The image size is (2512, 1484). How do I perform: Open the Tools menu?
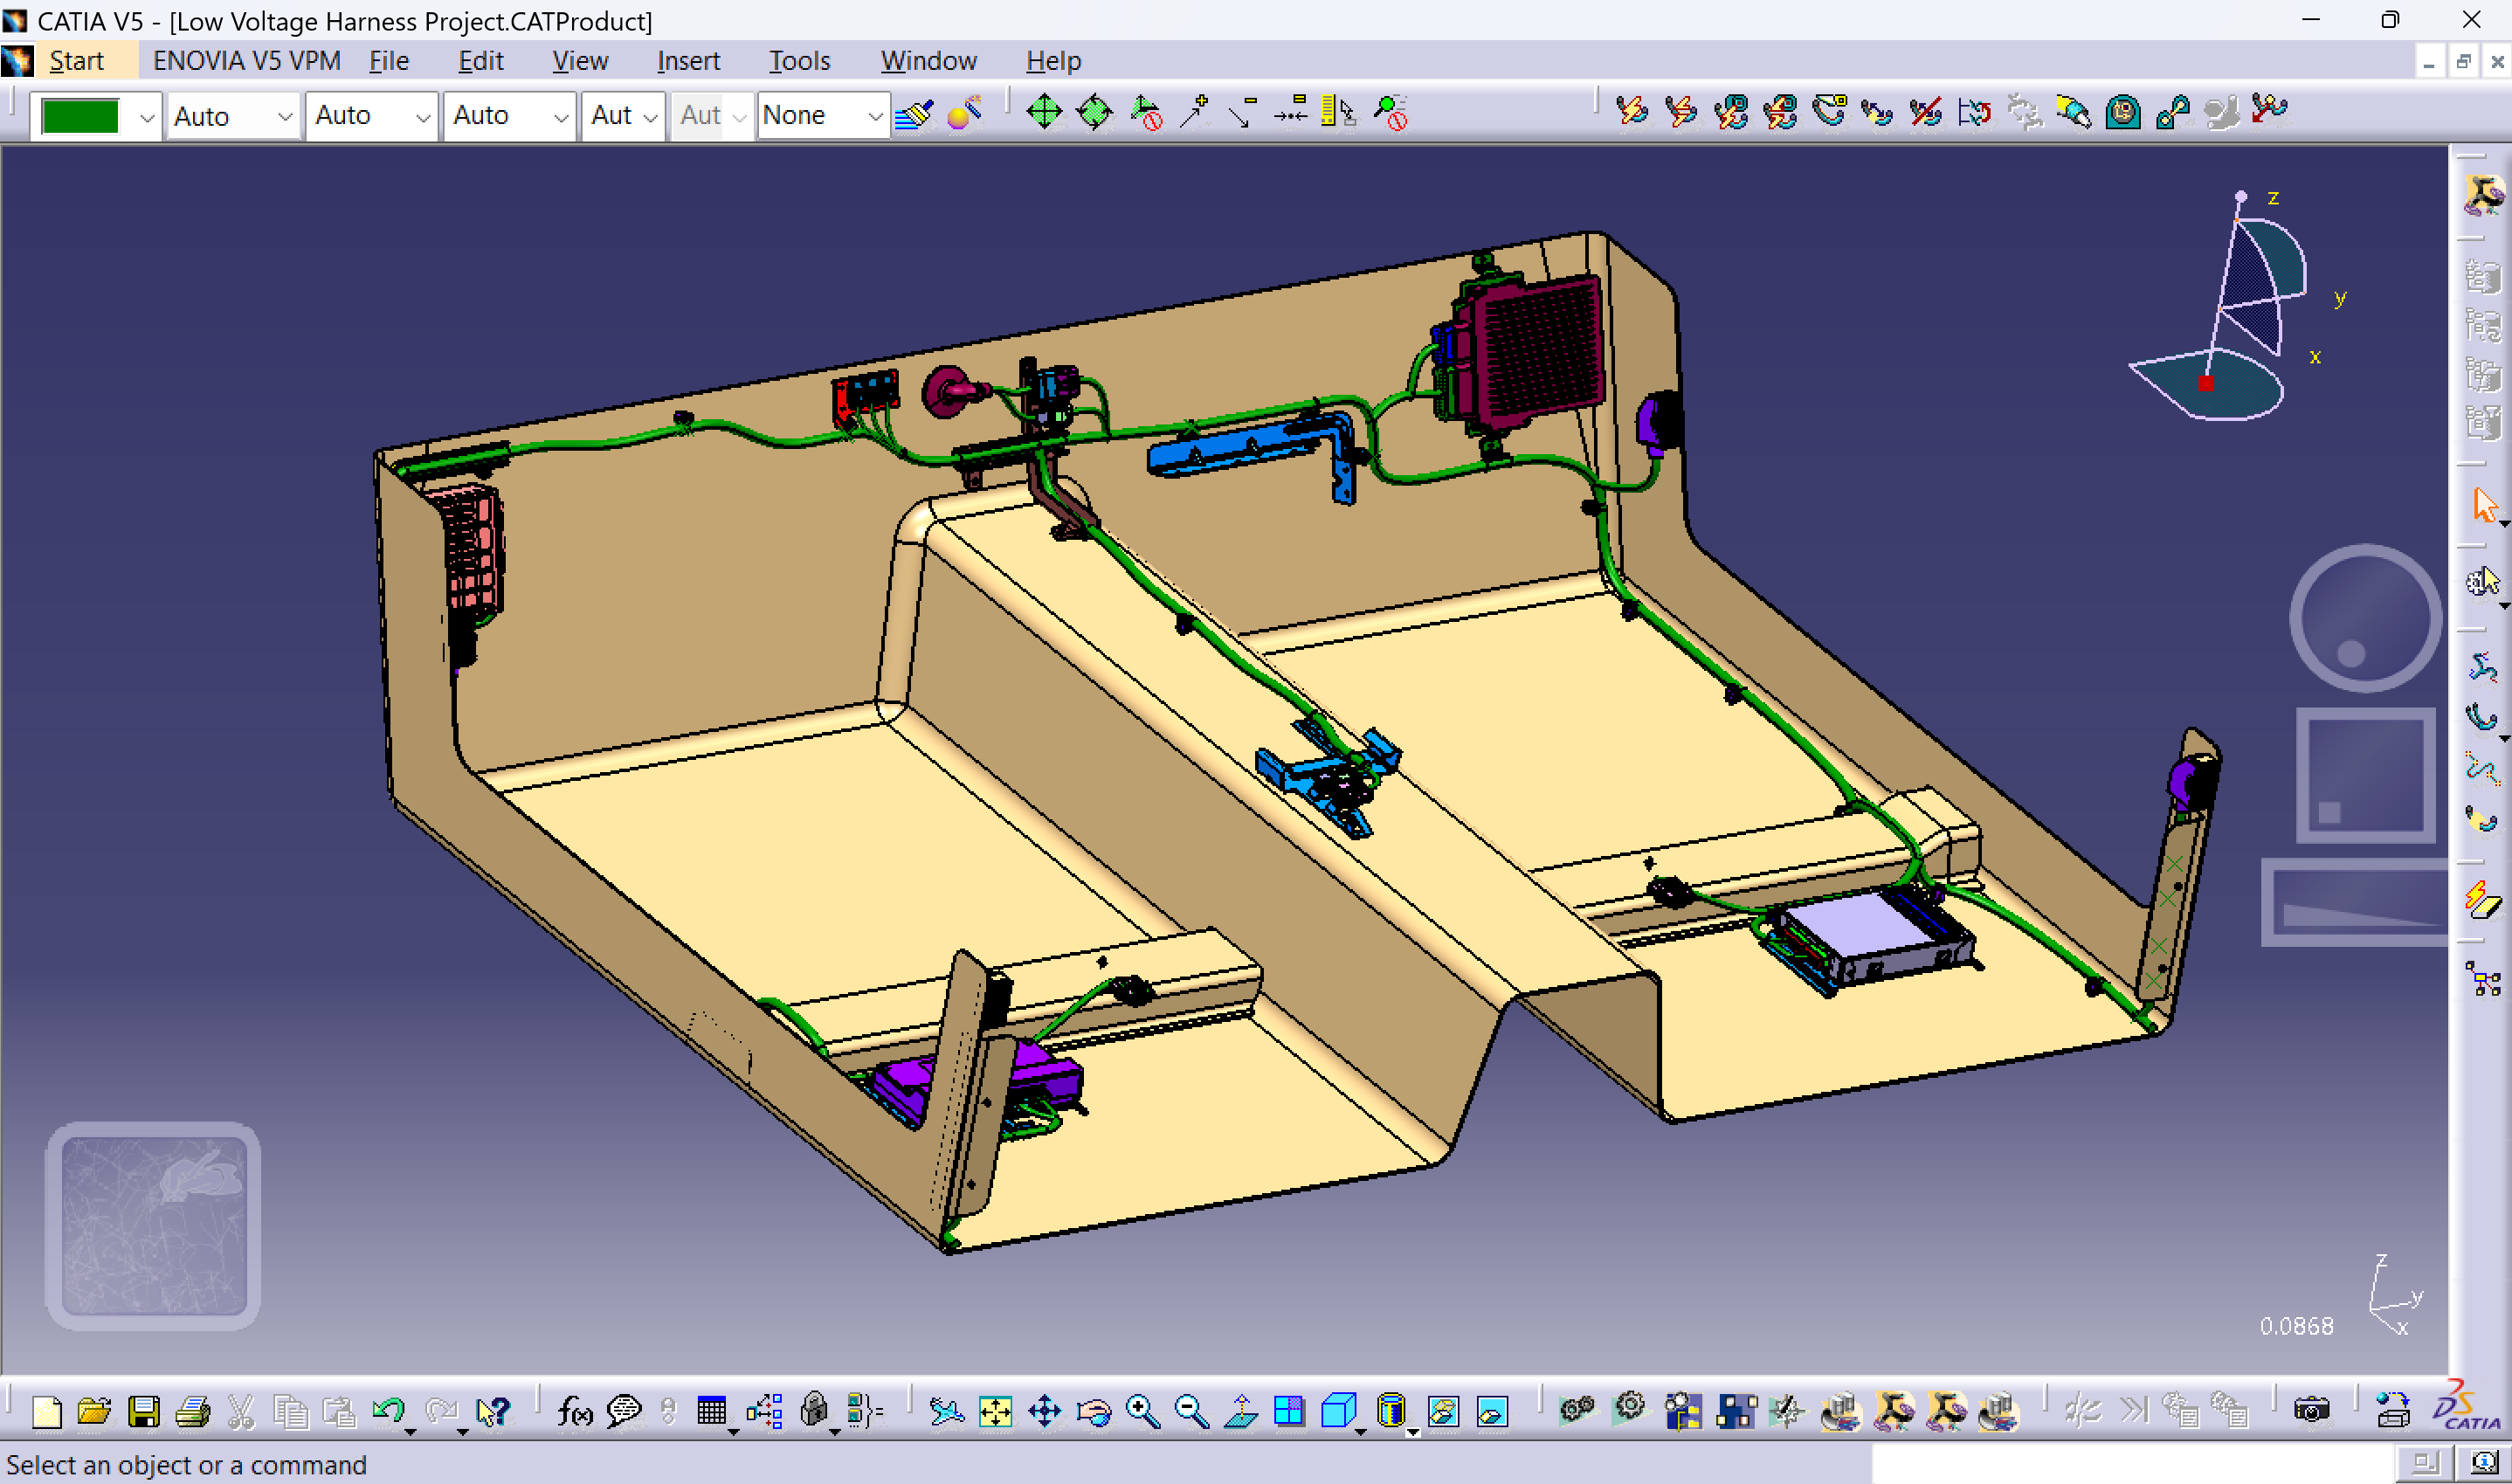click(799, 61)
